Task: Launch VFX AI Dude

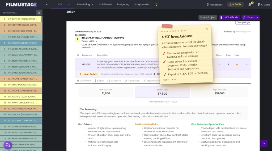Action: [x=229, y=17]
